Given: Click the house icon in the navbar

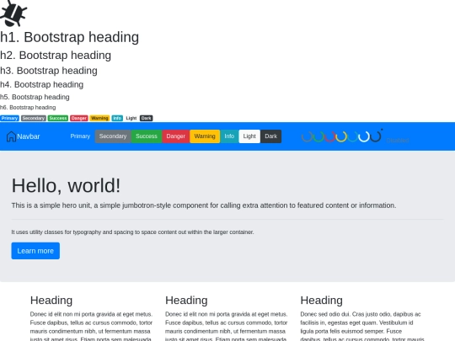Looking at the screenshot, I should coord(11,136).
